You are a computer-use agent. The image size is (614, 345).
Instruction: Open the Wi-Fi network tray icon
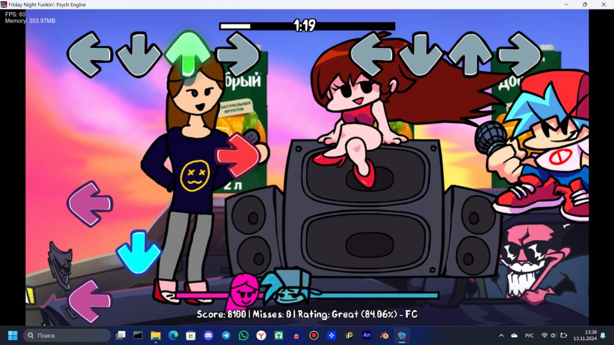point(544,335)
